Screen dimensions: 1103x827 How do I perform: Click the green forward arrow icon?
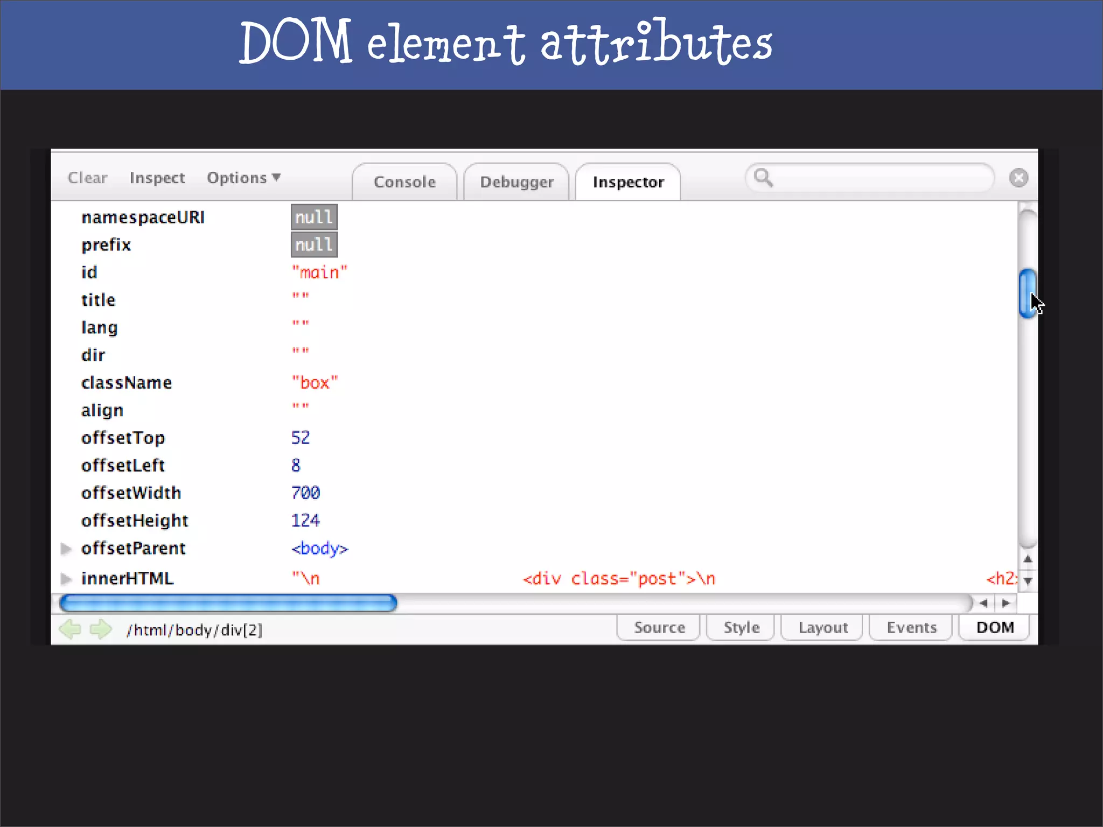pyautogui.click(x=101, y=628)
